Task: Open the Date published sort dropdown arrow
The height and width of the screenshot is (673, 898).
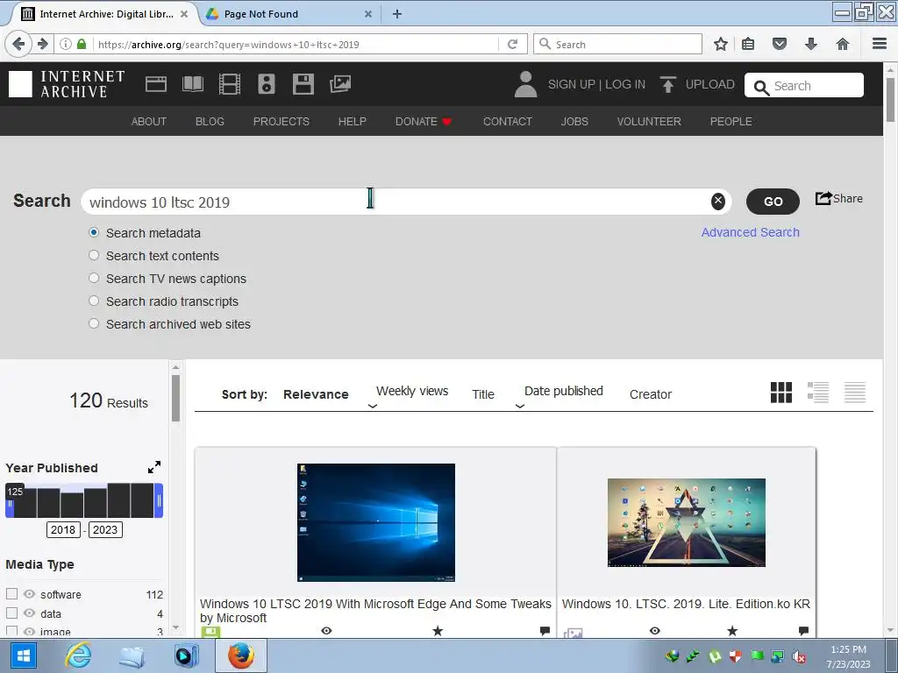Action: click(x=520, y=406)
